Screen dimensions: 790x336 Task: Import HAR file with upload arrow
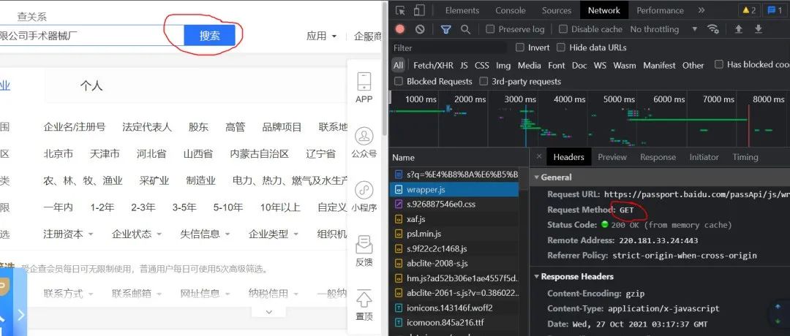[739, 28]
